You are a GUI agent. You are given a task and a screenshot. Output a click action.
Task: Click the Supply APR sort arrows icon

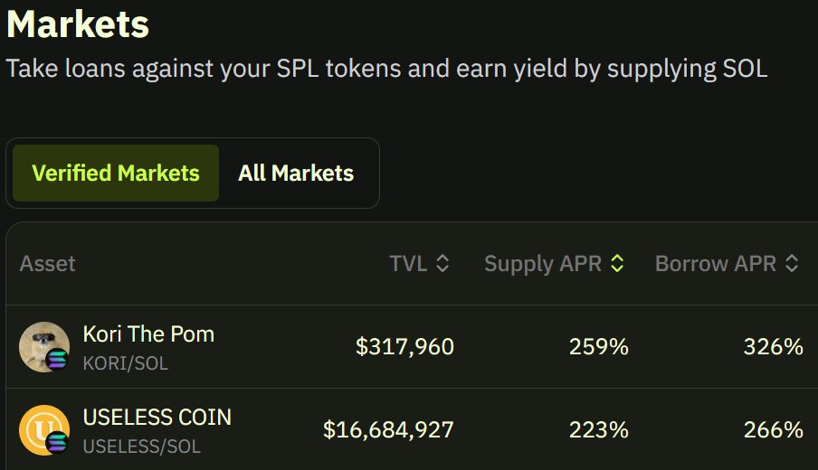[617, 264]
